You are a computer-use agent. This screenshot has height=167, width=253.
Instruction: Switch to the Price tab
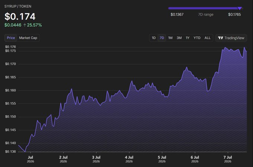click(11, 38)
